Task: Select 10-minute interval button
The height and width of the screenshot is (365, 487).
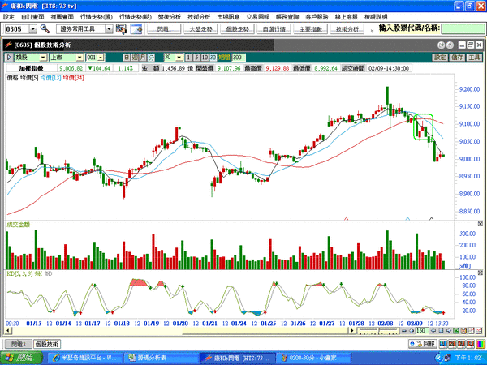Action: 205,58
